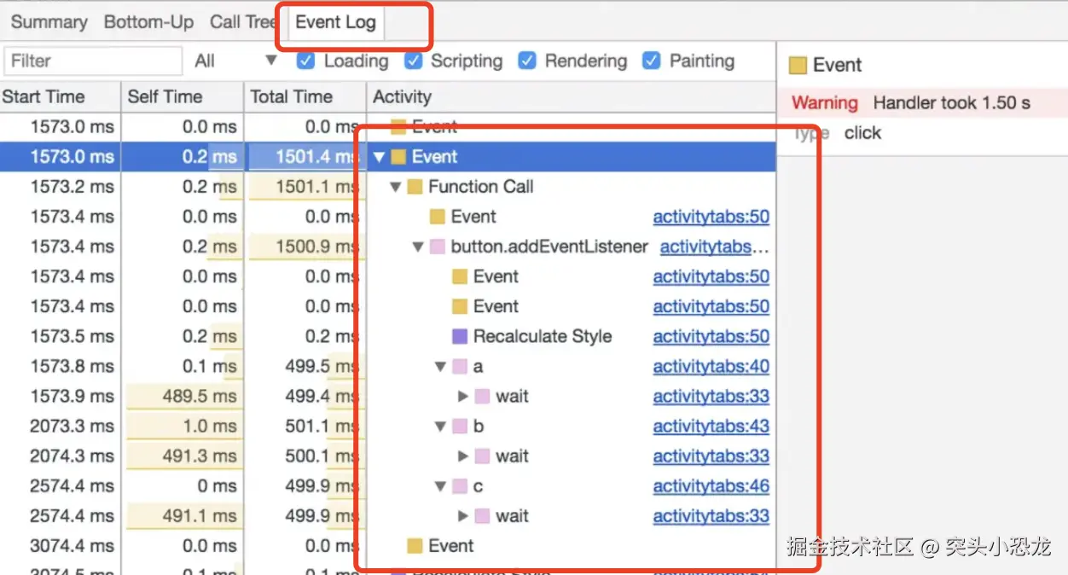Open activitytabs:33 link on 2074.3 ms wait row
Screen dimensions: 1068x575
pos(711,456)
